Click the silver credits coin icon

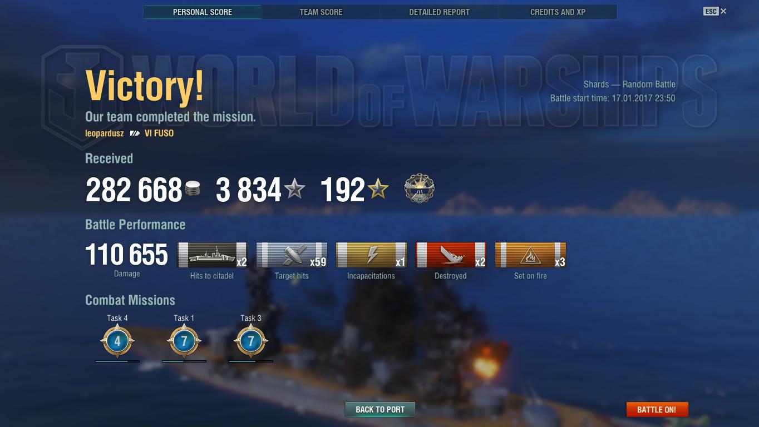tap(192, 188)
